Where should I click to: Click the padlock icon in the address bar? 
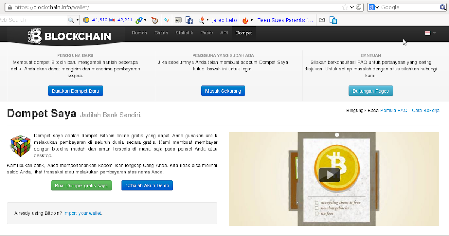pos(9,7)
